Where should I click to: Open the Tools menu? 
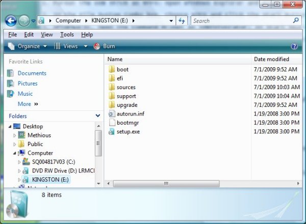(x=67, y=35)
